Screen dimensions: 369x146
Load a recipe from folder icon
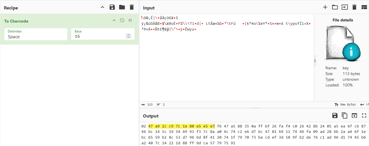(122, 7)
